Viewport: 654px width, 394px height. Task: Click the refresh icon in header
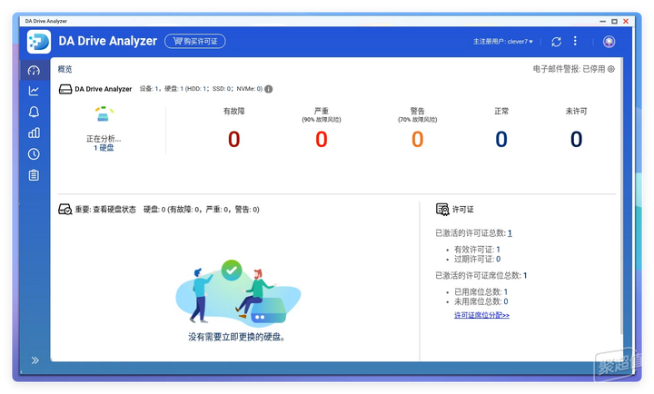click(556, 42)
